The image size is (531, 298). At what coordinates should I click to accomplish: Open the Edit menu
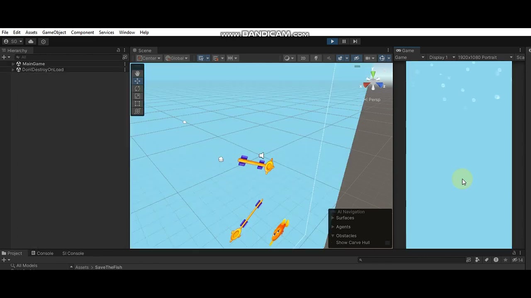[x=17, y=32]
